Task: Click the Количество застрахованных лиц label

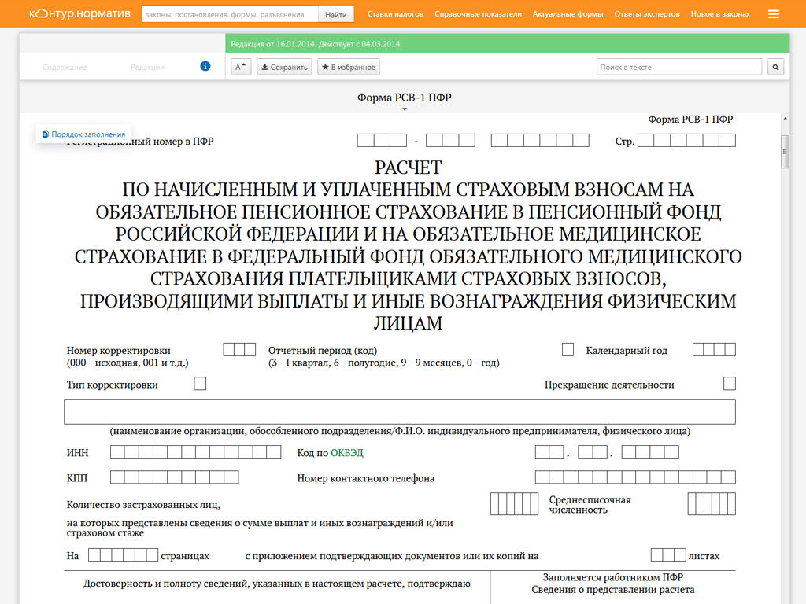Action: coord(143,505)
